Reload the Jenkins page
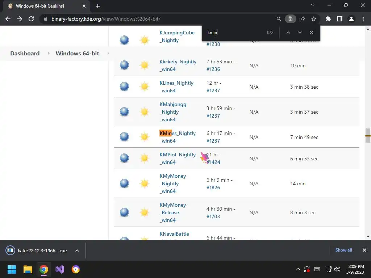The width and height of the screenshot is (371, 278). click(31, 19)
